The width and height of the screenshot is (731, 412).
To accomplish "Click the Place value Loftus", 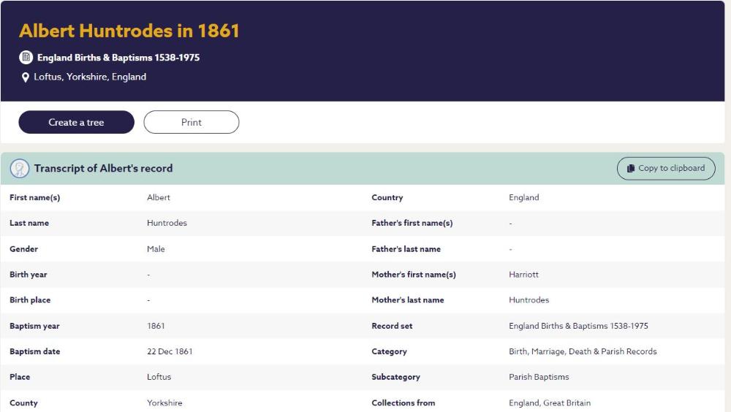I will (x=159, y=378).
